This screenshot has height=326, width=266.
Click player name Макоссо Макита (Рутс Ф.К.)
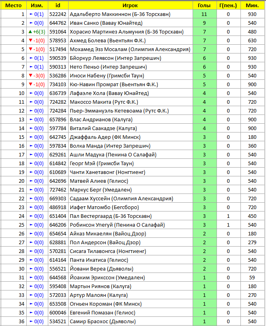(104, 102)
